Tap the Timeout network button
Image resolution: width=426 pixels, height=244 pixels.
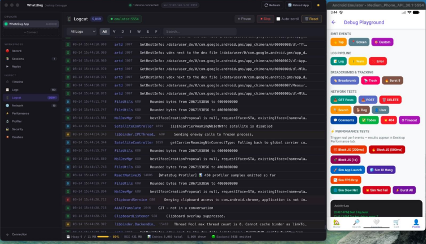(409, 120)
